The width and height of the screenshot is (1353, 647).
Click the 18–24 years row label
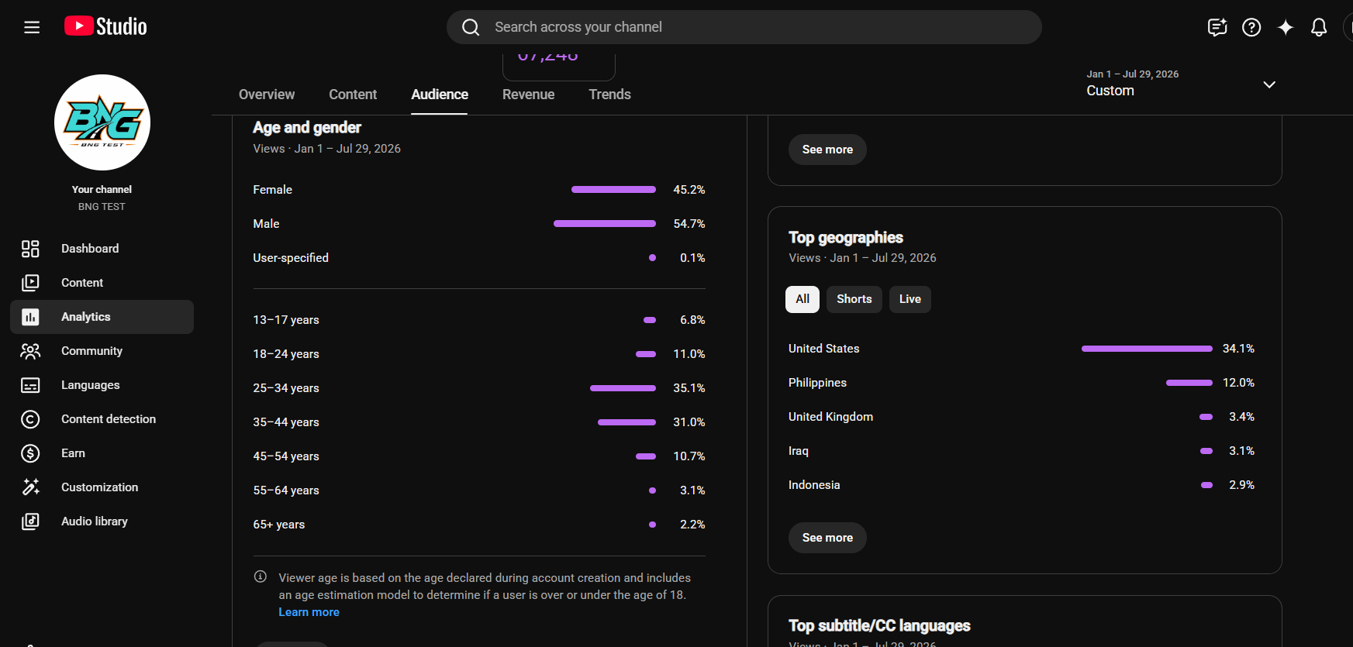tap(286, 354)
